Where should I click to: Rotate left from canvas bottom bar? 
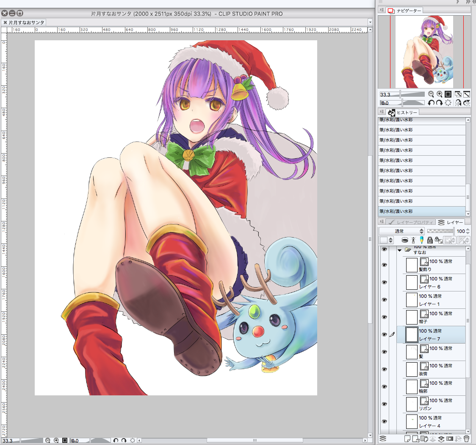click(x=116, y=440)
